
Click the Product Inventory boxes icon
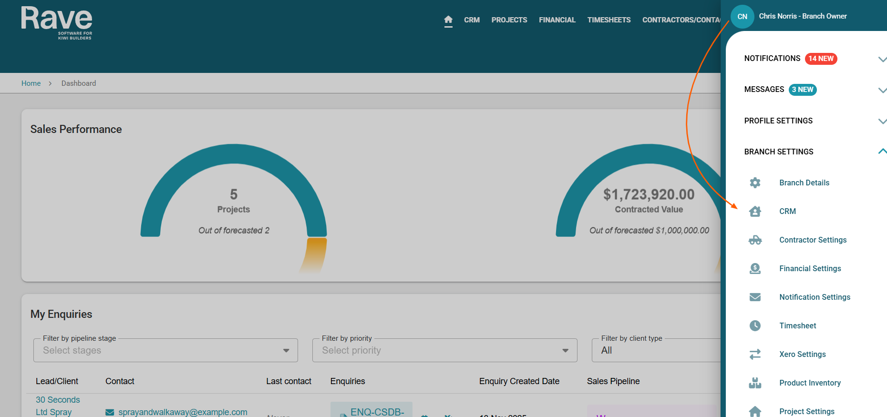click(755, 383)
